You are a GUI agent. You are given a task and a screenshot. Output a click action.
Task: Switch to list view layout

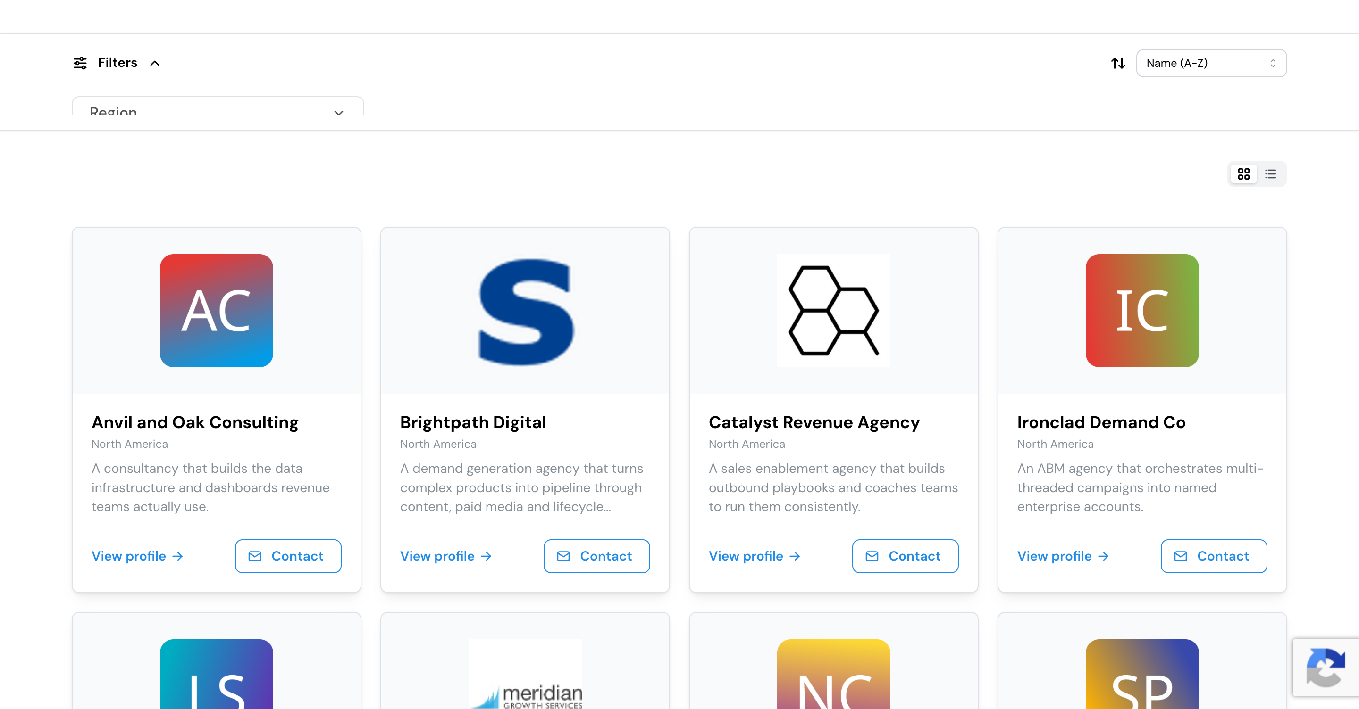(1270, 174)
